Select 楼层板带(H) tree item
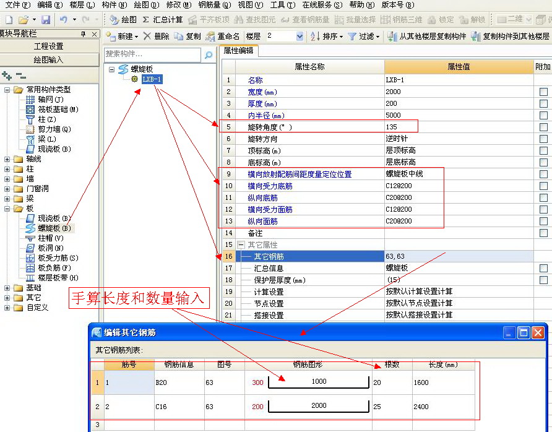Viewport: 552px width, 432px height. coord(52,277)
